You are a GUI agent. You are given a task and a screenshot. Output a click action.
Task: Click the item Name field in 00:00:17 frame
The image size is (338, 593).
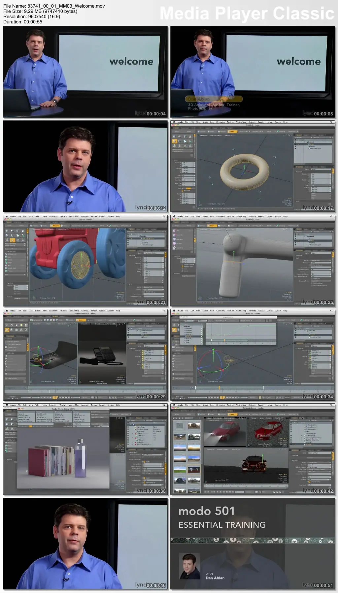321,170
